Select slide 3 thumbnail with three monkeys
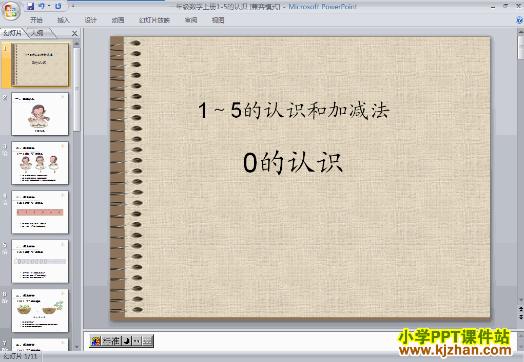The width and height of the screenshot is (524, 362). (40, 163)
